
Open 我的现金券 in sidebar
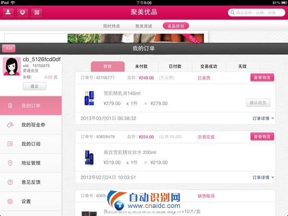31,125
